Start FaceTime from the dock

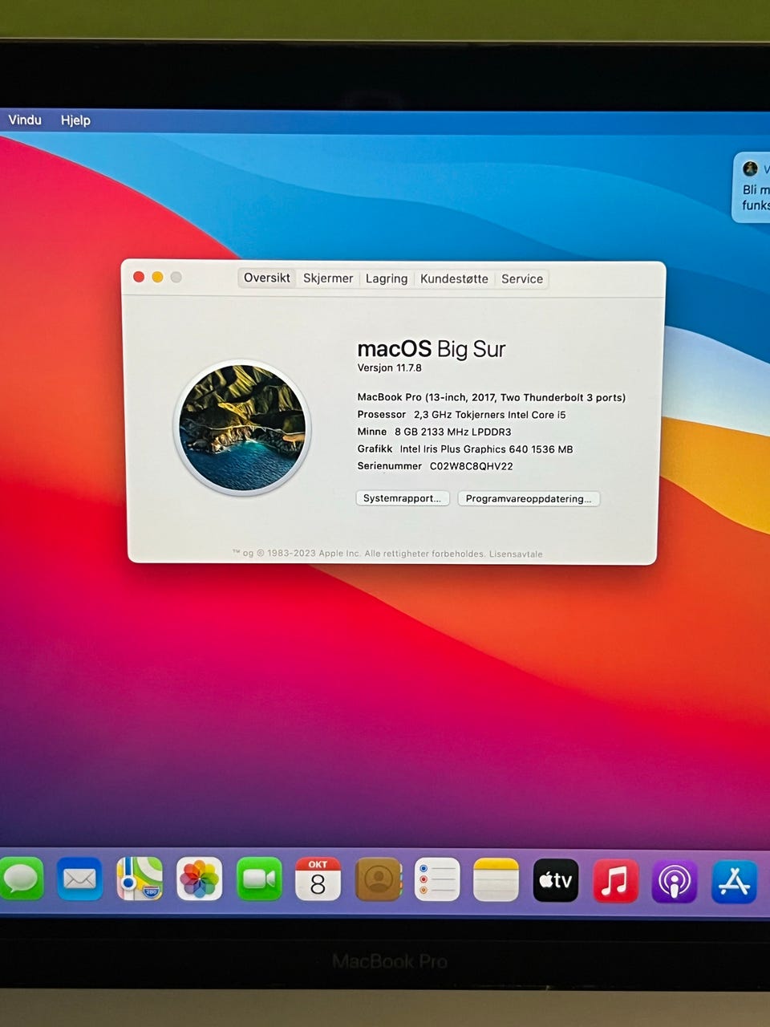pos(259,879)
